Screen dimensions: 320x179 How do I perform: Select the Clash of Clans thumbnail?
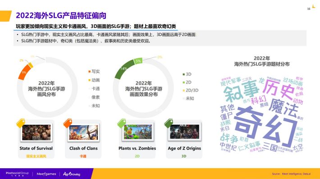pyautogui.click(x=83, y=132)
